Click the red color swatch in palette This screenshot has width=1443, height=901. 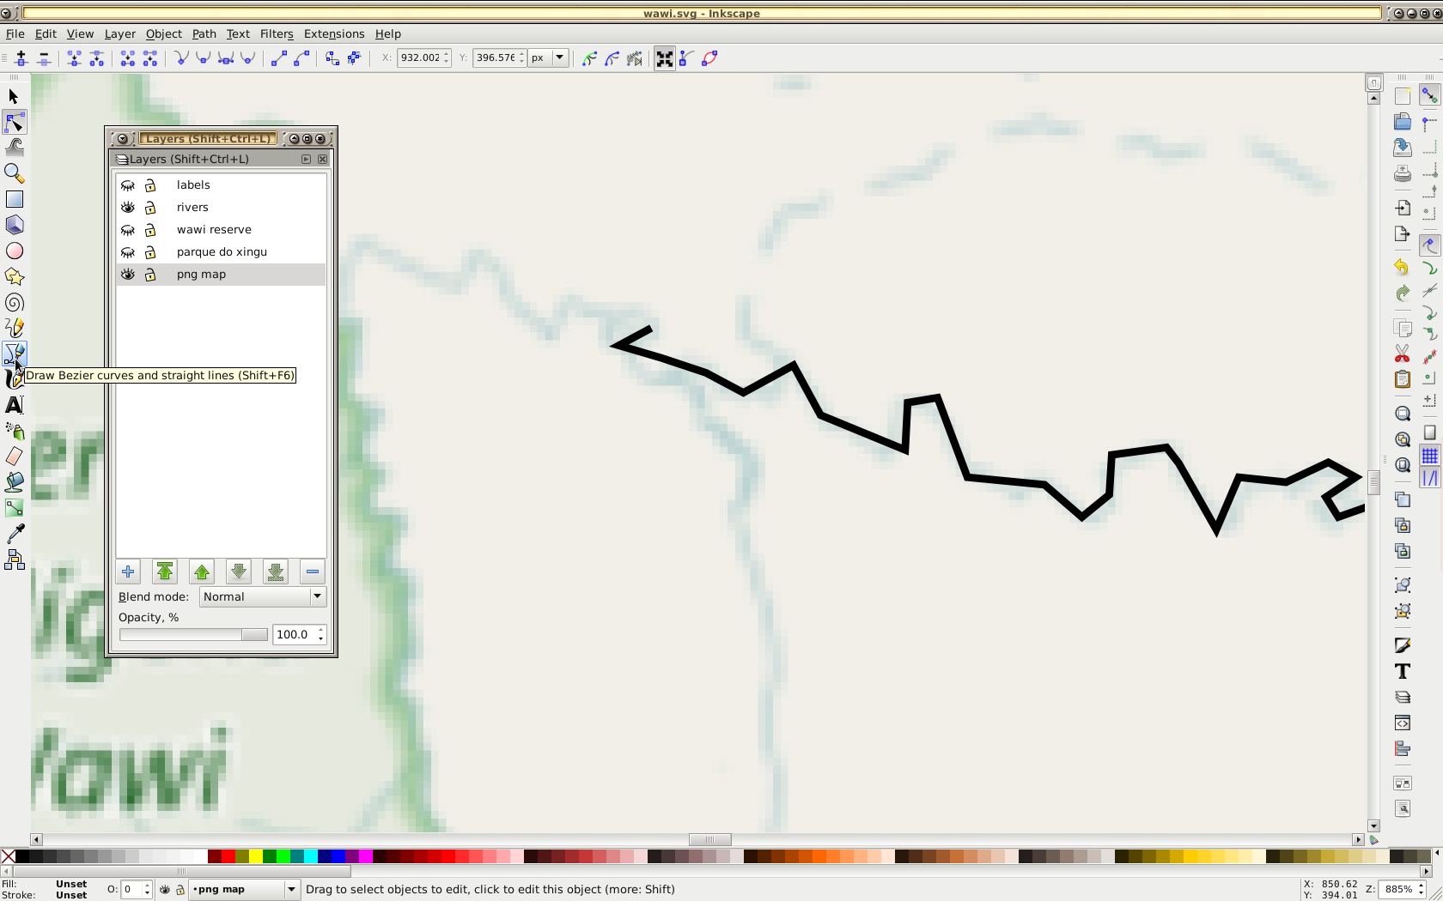(x=228, y=856)
